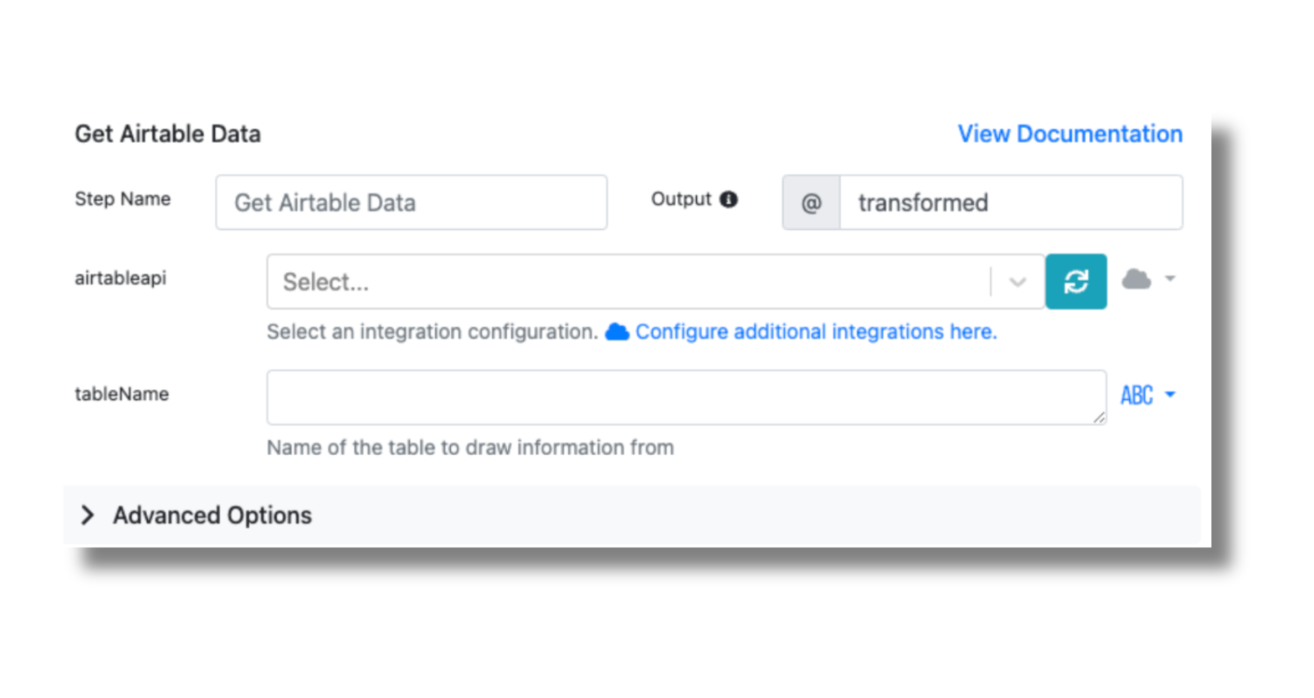The width and height of the screenshot is (1314, 698).
Task: Open View Documentation
Action: pos(1069,133)
